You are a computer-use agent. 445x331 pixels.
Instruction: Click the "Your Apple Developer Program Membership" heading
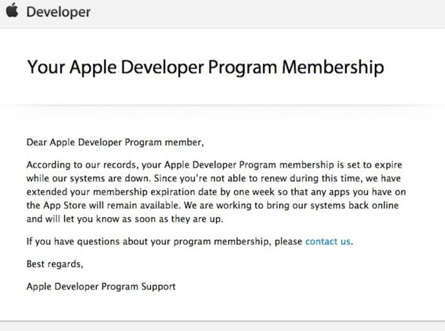point(205,67)
